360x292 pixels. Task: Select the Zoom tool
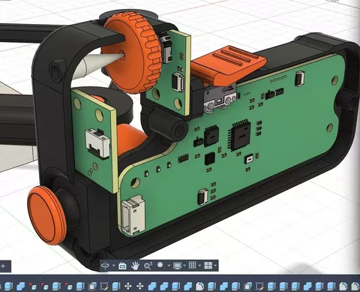pyautogui.click(x=148, y=266)
